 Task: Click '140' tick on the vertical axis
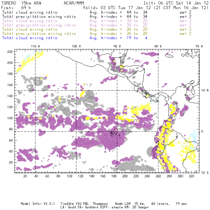coord(10,96)
